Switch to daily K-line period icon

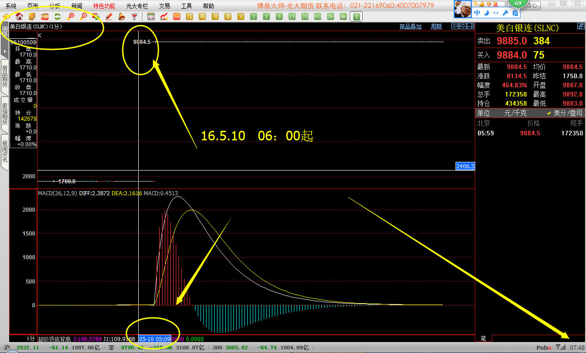190,16
